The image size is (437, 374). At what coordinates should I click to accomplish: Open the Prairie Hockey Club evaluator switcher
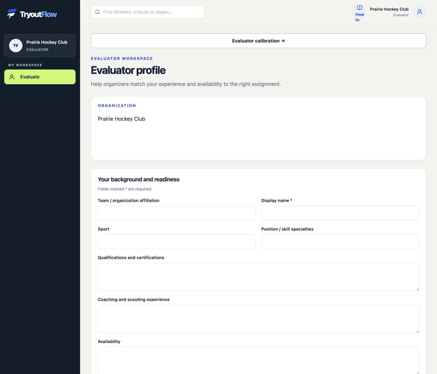tap(40, 45)
